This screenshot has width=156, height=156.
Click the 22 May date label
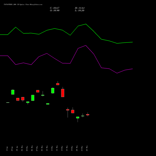[87, 148]
